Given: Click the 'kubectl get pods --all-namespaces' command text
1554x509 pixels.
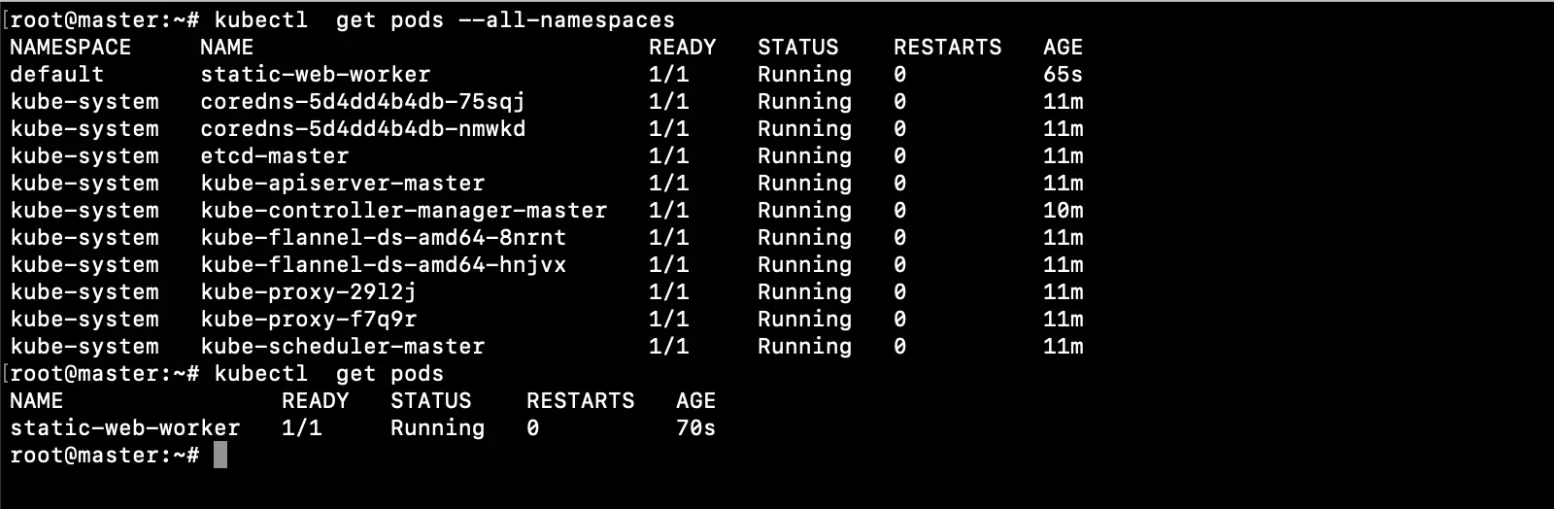Looking at the screenshot, I should [444, 20].
